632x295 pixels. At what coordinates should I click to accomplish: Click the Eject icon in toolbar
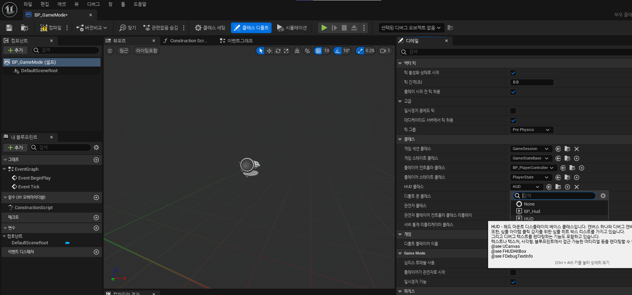tap(354, 28)
